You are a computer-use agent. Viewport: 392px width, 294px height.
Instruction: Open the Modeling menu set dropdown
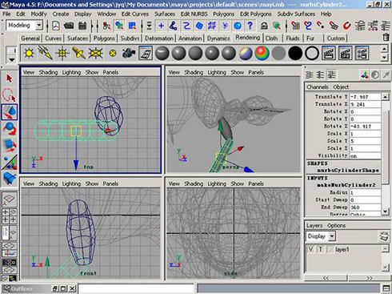point(39,26)
